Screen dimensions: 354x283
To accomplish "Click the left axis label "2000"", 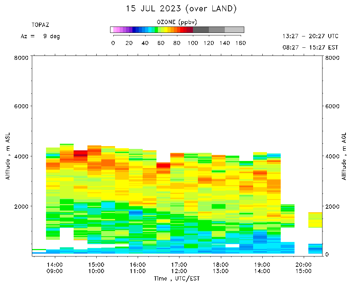I will click(x=21, y=206).
